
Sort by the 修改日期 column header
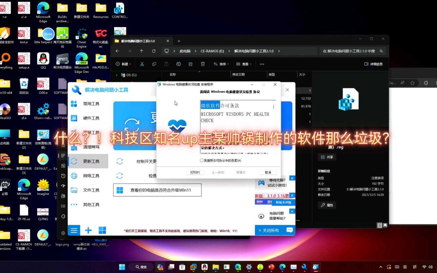(x=238, y=74)
